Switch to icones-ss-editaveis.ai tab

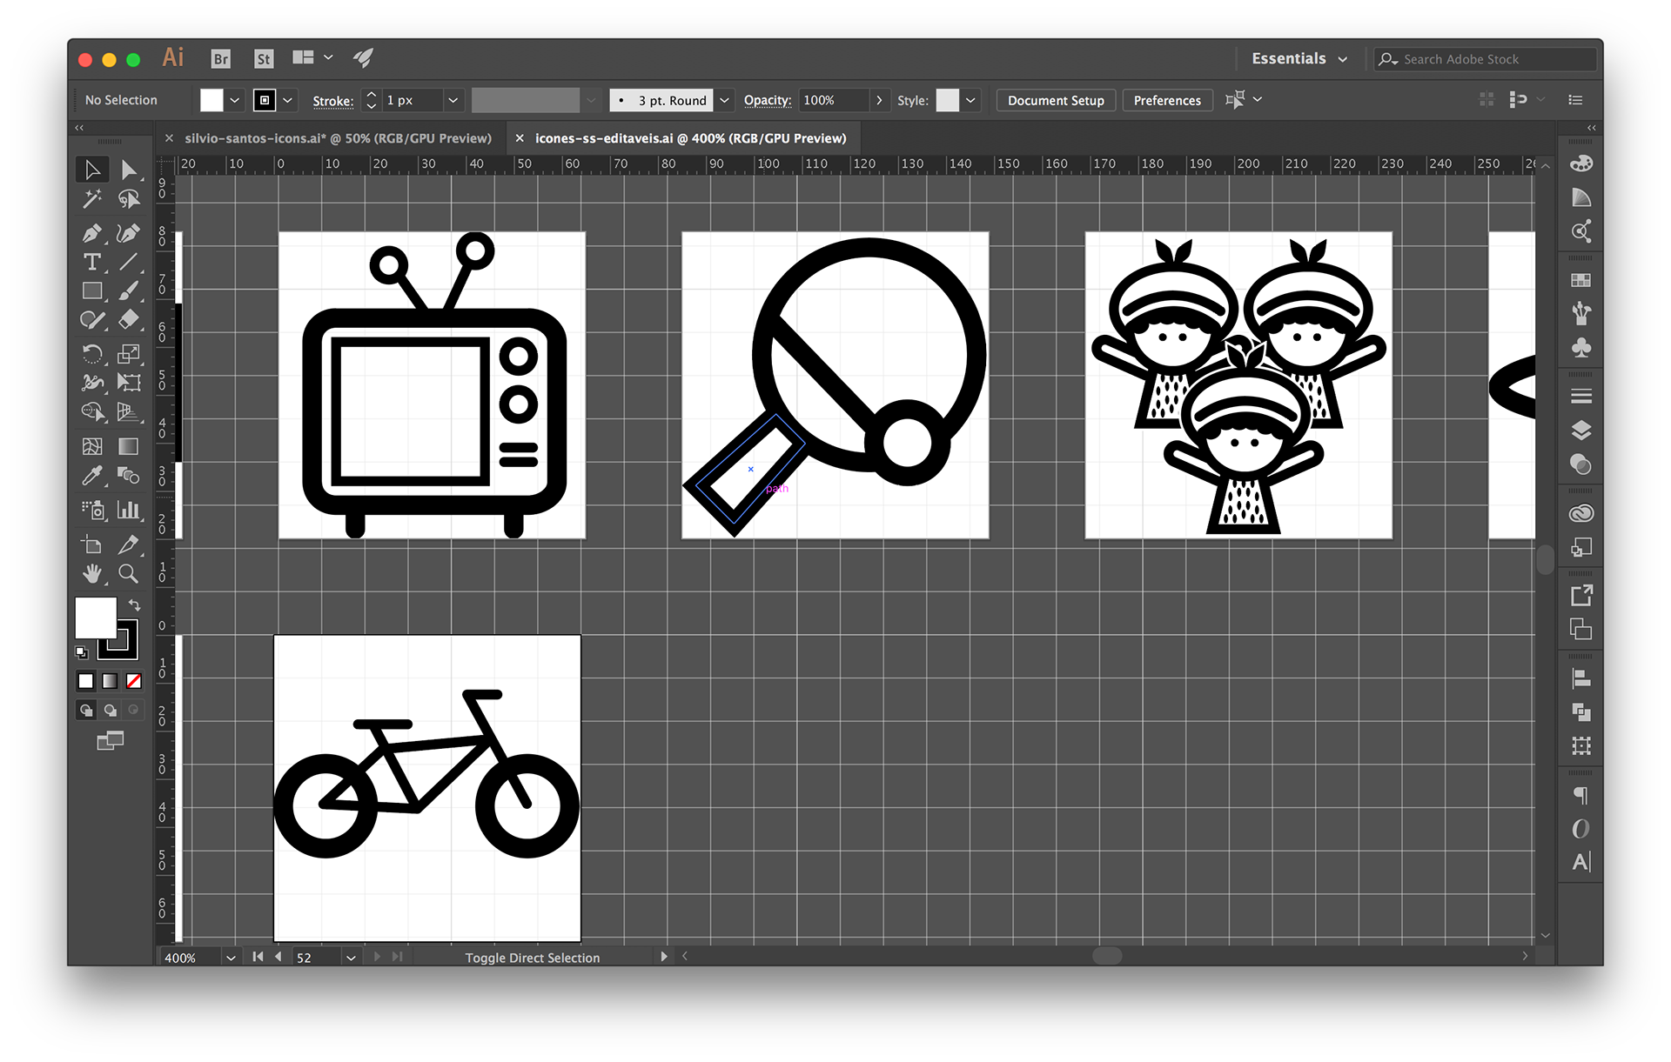[x=690, y=138]
